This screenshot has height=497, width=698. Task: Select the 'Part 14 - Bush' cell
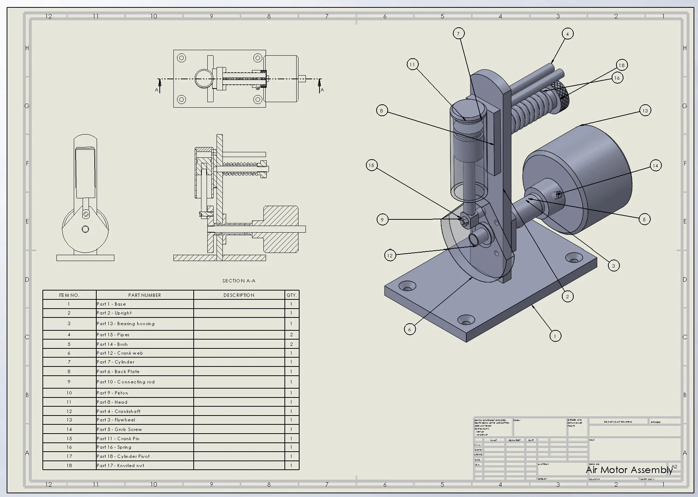pyautogui.click(x=145, y=344)
